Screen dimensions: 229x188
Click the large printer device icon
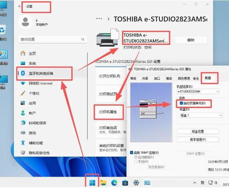(108, 38)
